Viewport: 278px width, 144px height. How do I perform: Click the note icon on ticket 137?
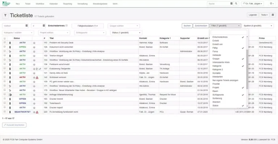click(x=37, y=69)
